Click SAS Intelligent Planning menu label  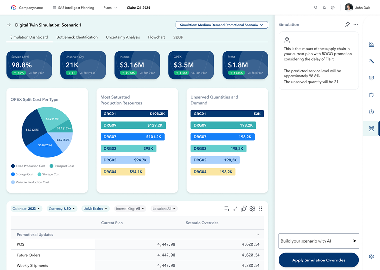click(76, 8)
